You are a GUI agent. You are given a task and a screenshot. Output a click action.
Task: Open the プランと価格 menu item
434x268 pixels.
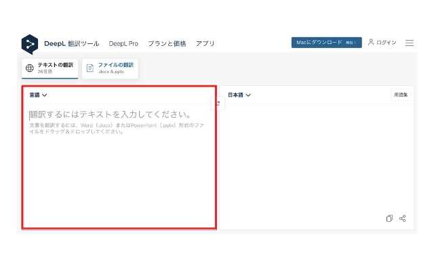[x=167, y=44]
